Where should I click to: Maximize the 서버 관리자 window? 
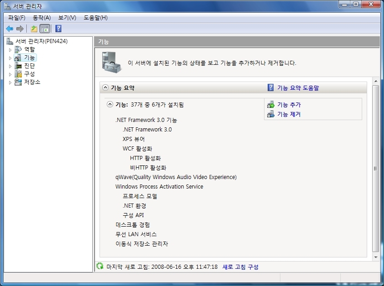pos(356,5)
